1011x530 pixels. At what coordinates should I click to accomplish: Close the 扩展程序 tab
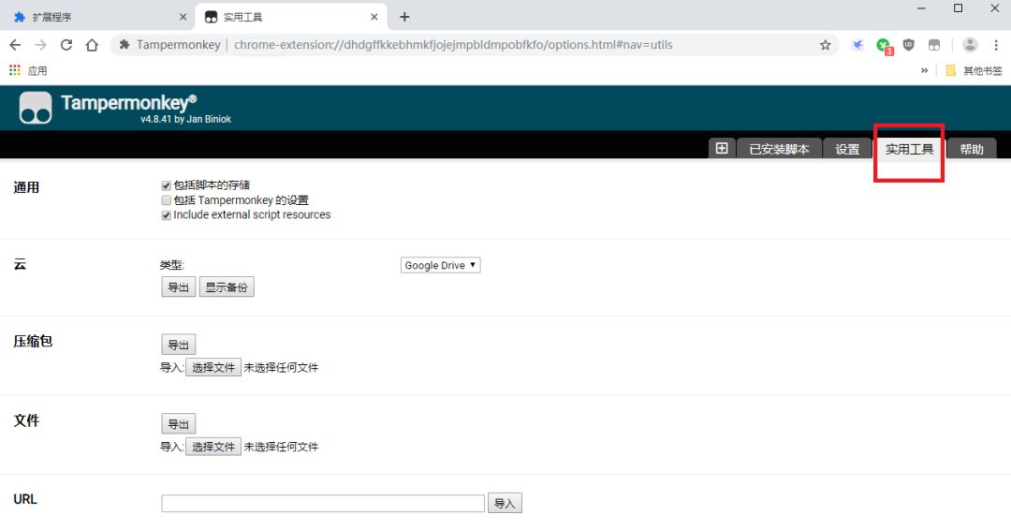pyautogui.click(x=183, y=17)
